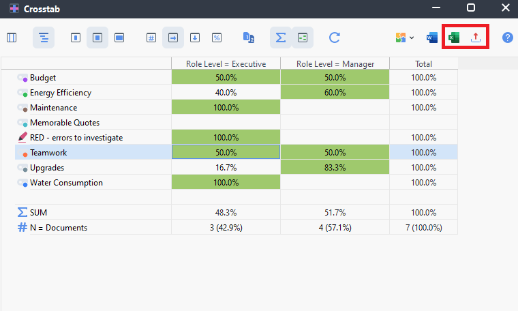Click documents count cell '4 (57.1%)'
Viewport: 518px width, 311px height.
coord(335,228)
